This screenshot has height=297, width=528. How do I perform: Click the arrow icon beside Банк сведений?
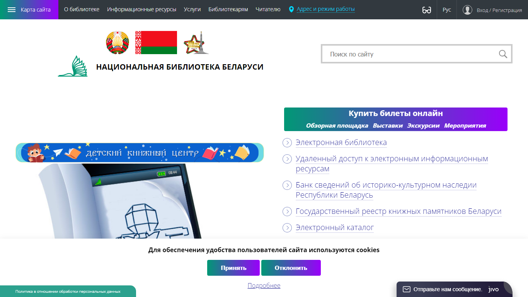(x=287, y=185)
